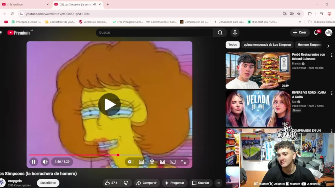This screenshot has height=188, width=335.
Task: Open cropgeis channel name link
Action: pos(15,181)
